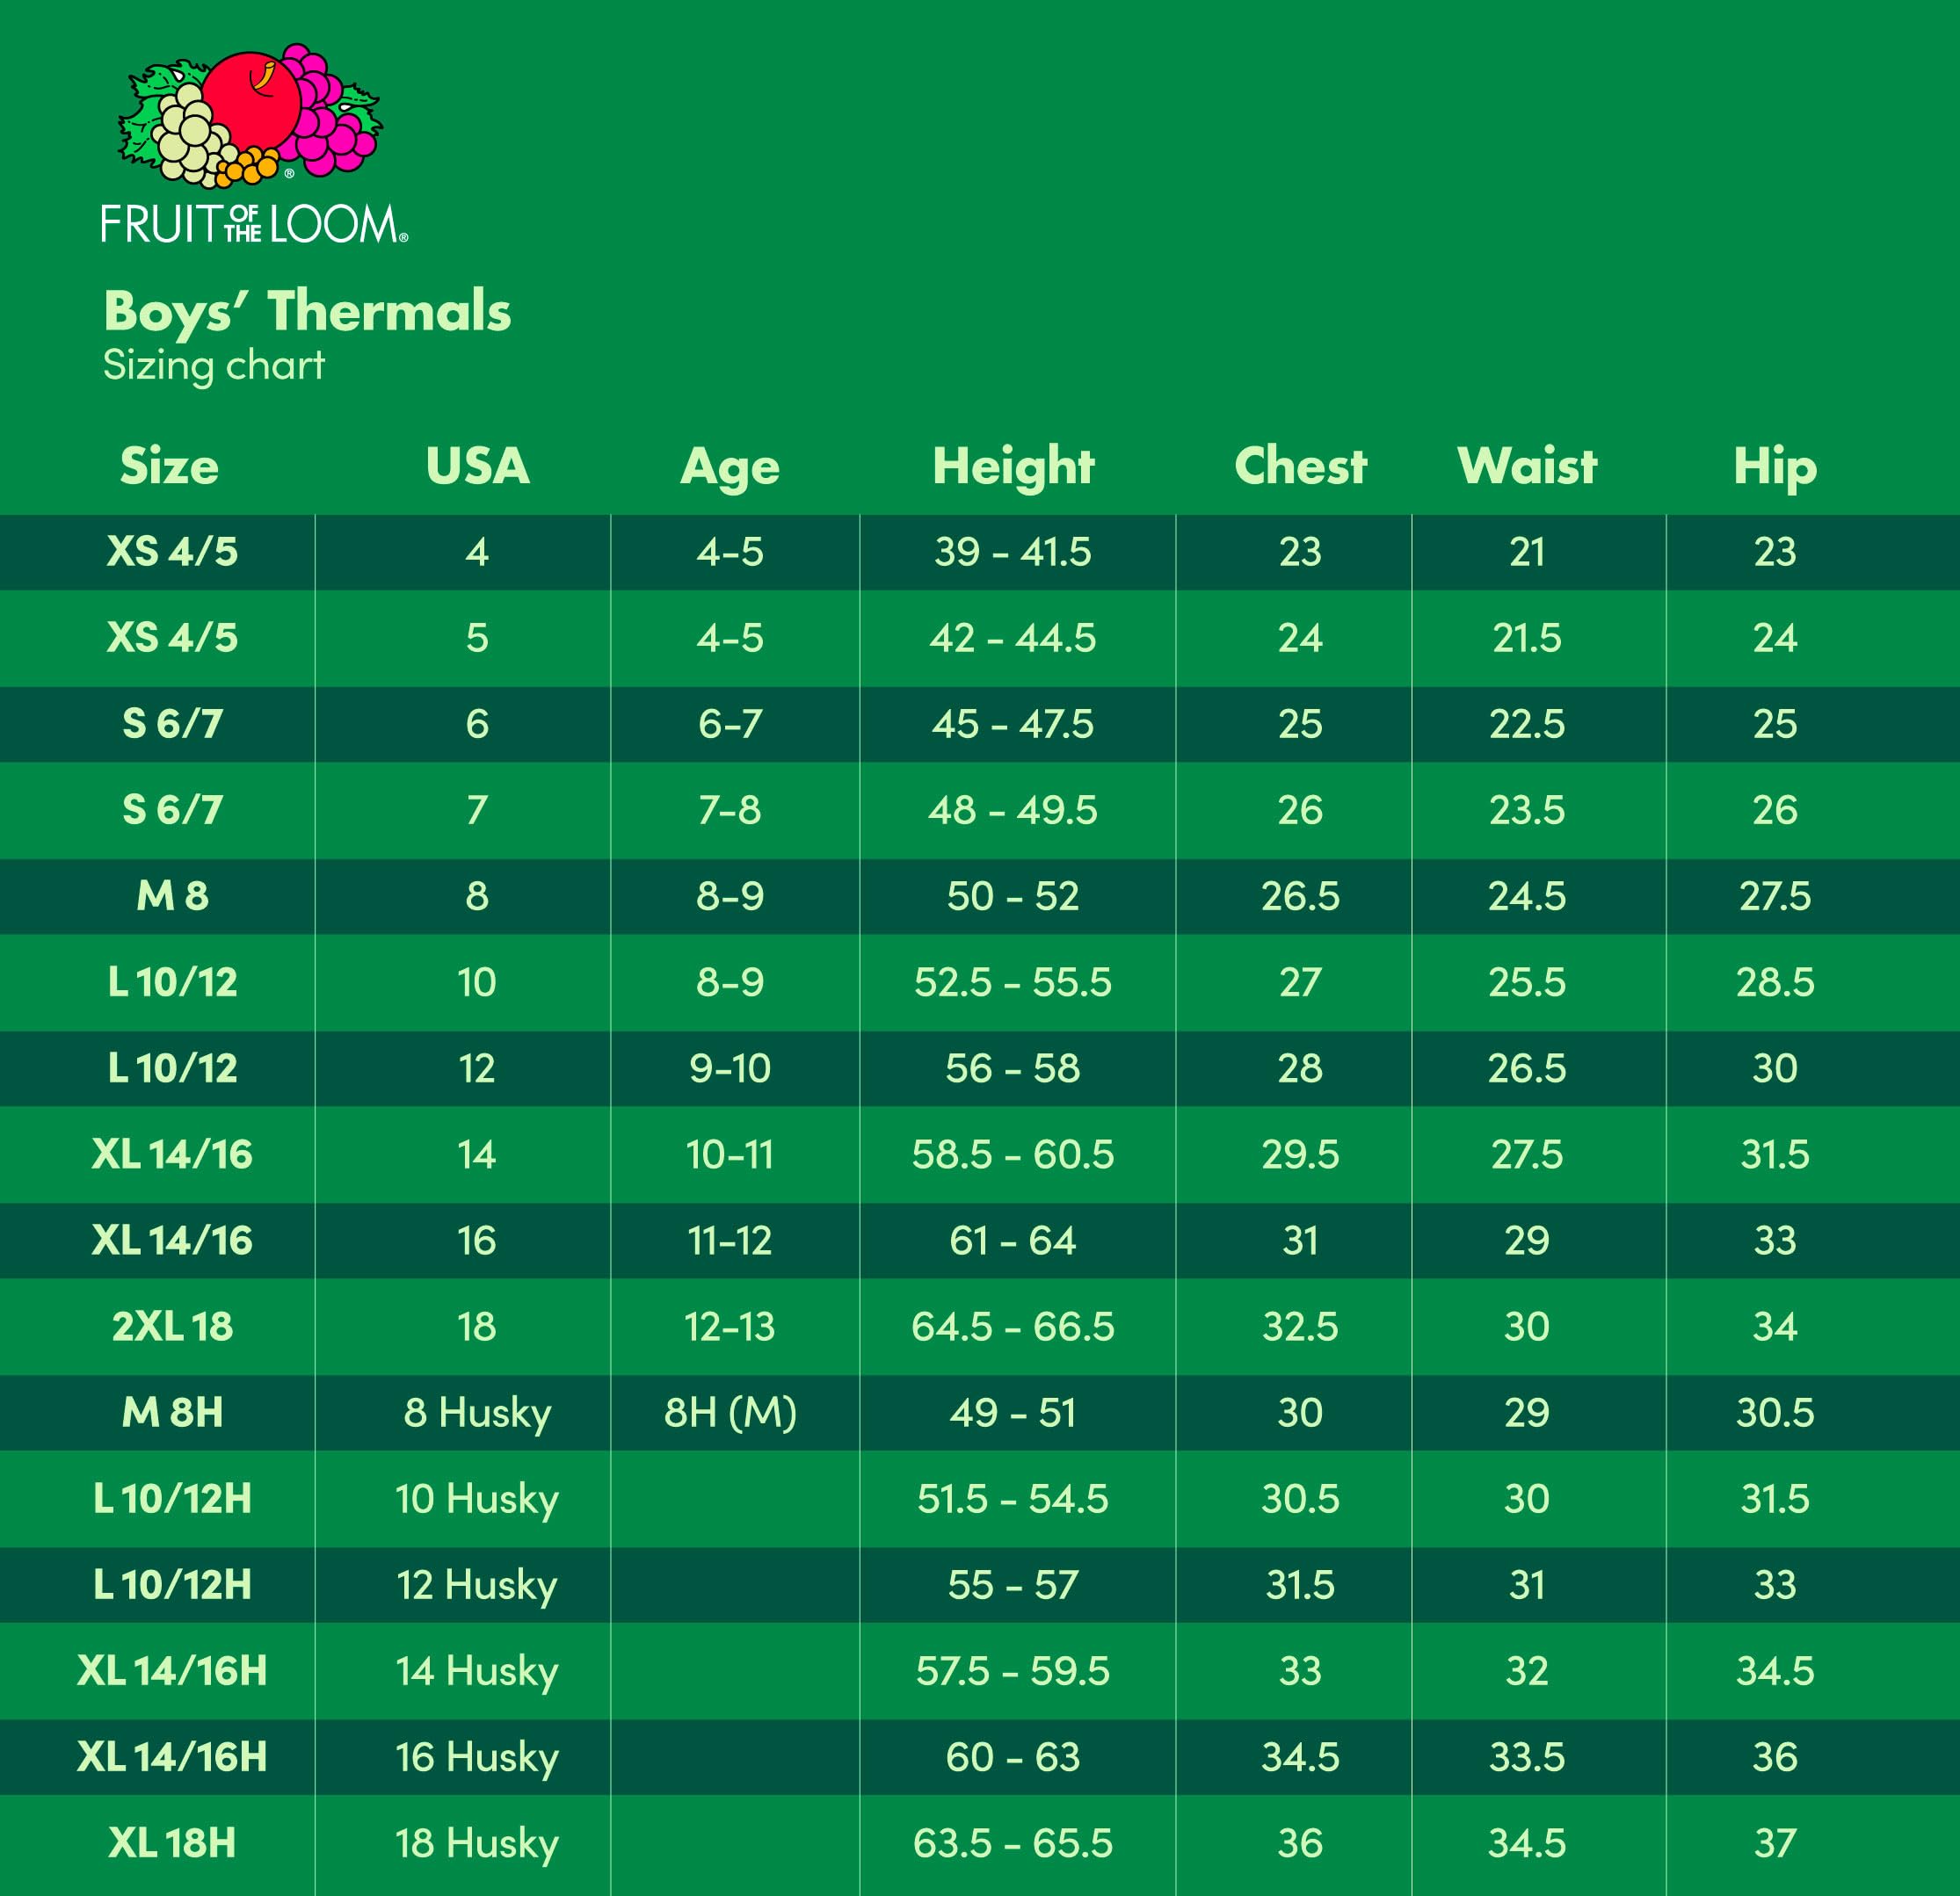Viewport: 1960px width, 1896px height.
Task: Click the Chest column header
Action: point(1300,466)
